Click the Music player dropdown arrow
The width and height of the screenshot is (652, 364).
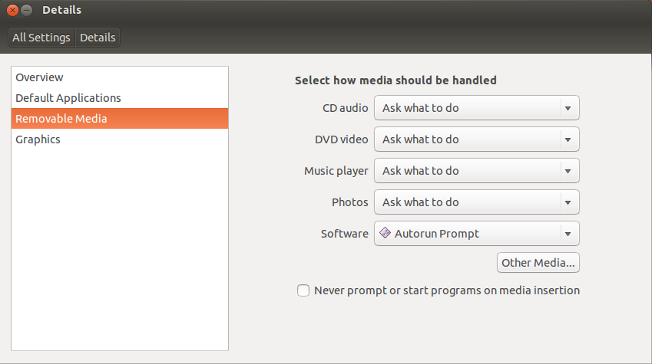click(568, 171)
